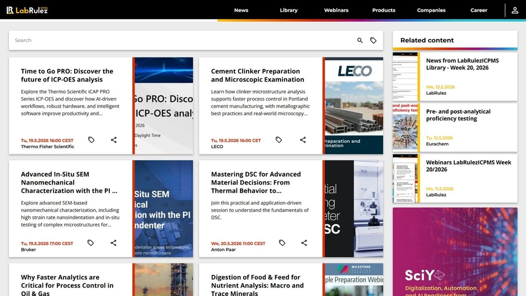Open Advanced In-Situ SEM Nanomechanical title
The image size is (526, 296).
pos(69,182)
